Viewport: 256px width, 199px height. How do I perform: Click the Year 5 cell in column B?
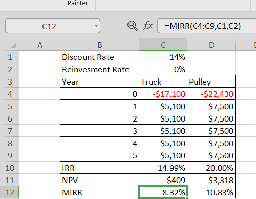100,155
